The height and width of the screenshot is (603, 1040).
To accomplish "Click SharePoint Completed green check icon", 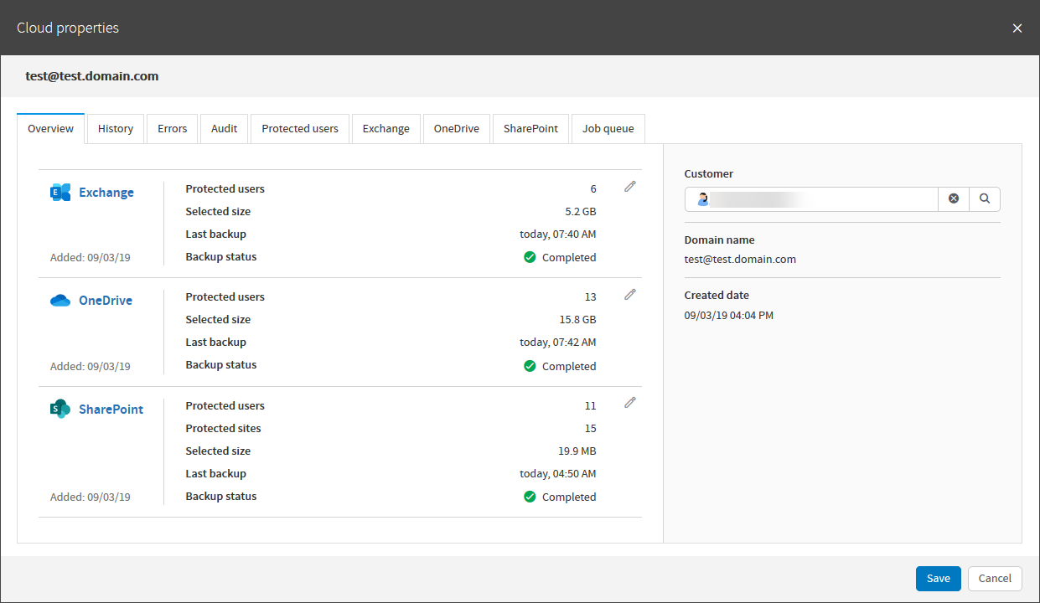I will click(x=530, y=497).
